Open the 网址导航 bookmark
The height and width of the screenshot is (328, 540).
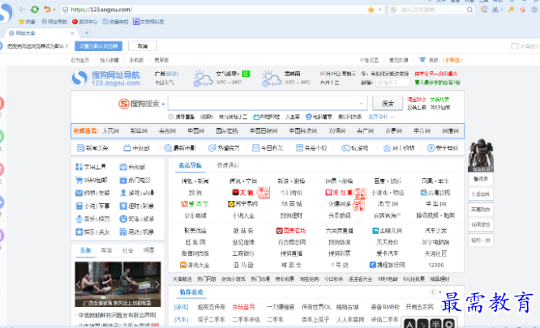pos(54,22)
